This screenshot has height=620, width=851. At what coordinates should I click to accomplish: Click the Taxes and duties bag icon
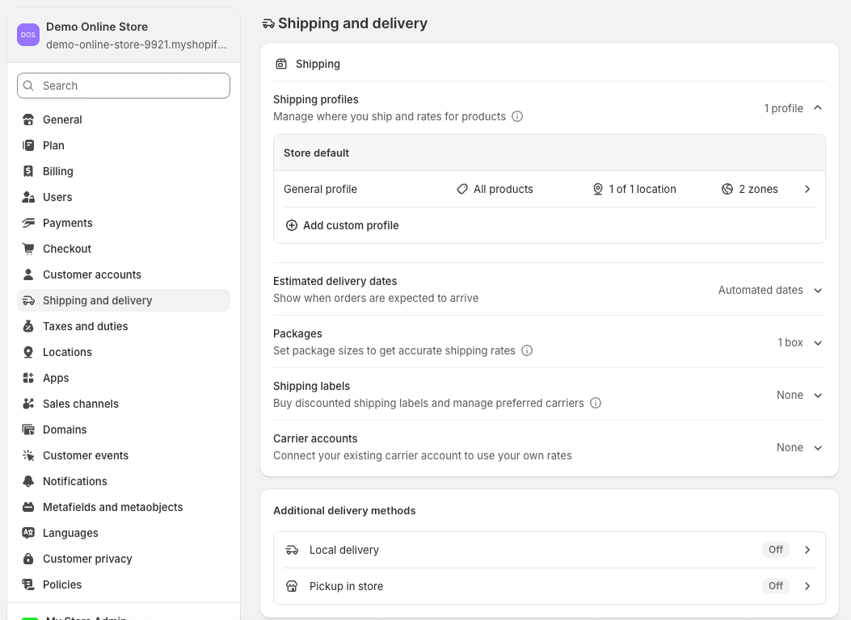28,326
